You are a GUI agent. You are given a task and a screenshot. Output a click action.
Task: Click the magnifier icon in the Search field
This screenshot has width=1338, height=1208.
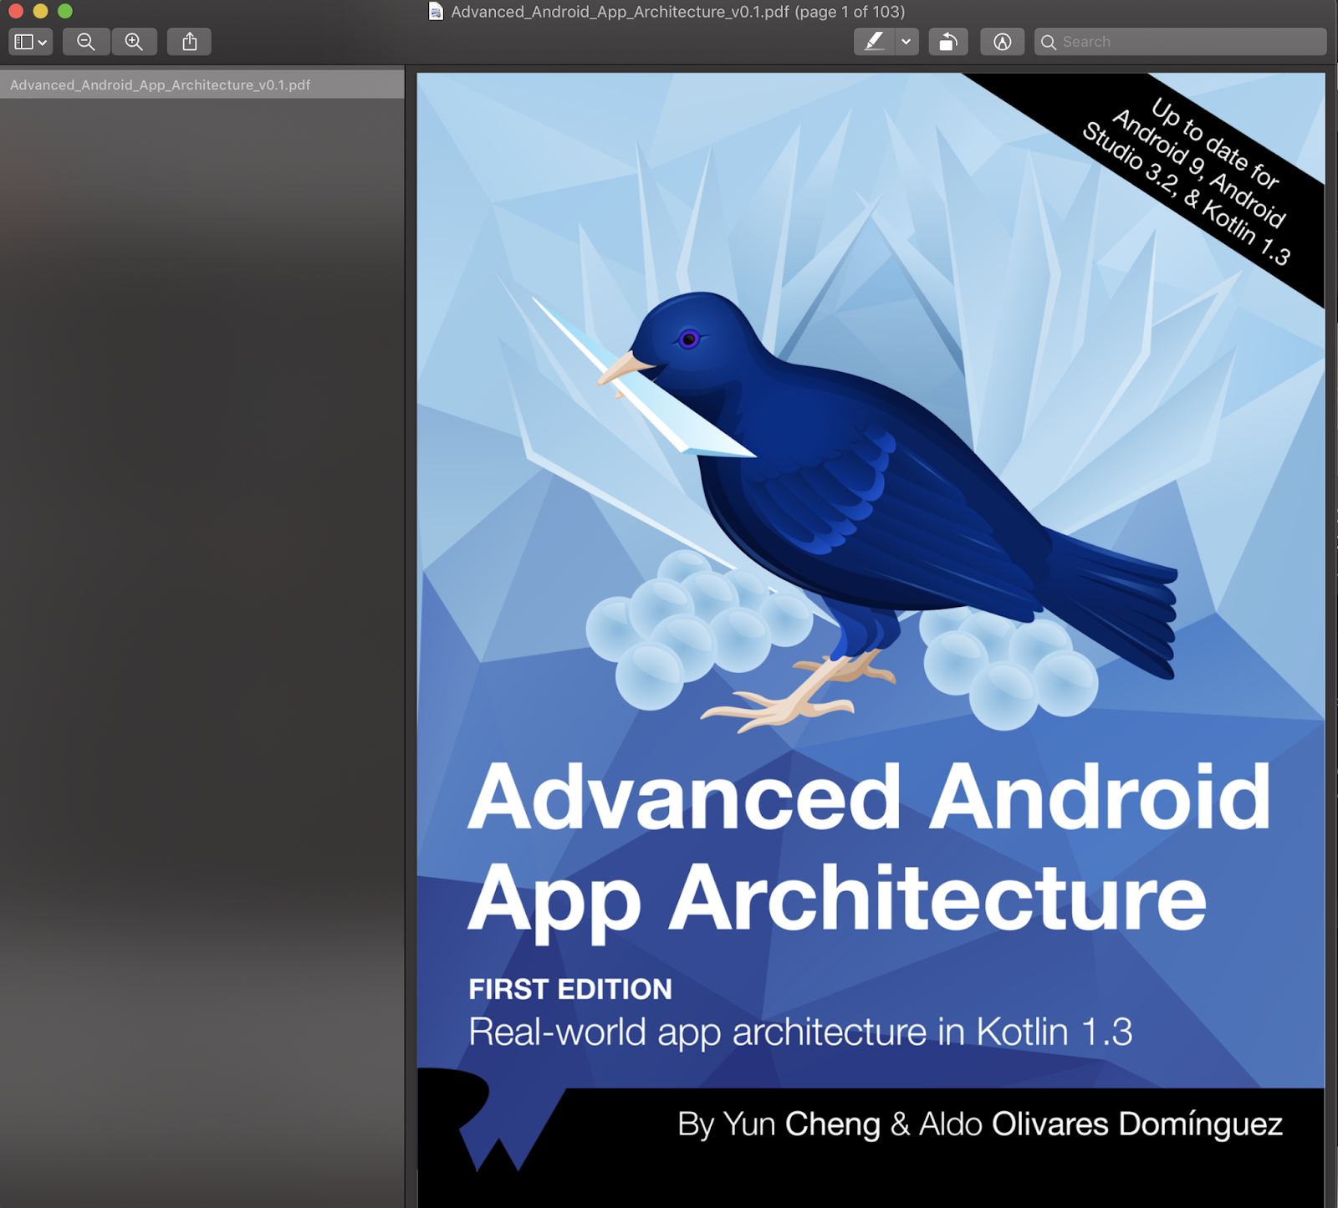click(1049, 42)
